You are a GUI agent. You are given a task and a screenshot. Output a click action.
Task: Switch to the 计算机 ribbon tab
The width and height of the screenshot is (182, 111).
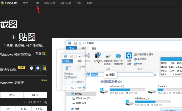(83, 48)
